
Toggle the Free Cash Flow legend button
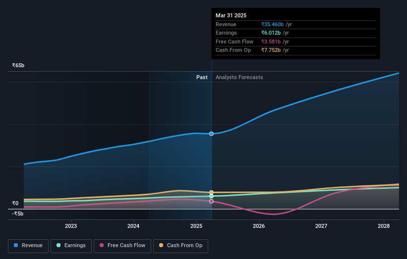click(x=122, y=246)
